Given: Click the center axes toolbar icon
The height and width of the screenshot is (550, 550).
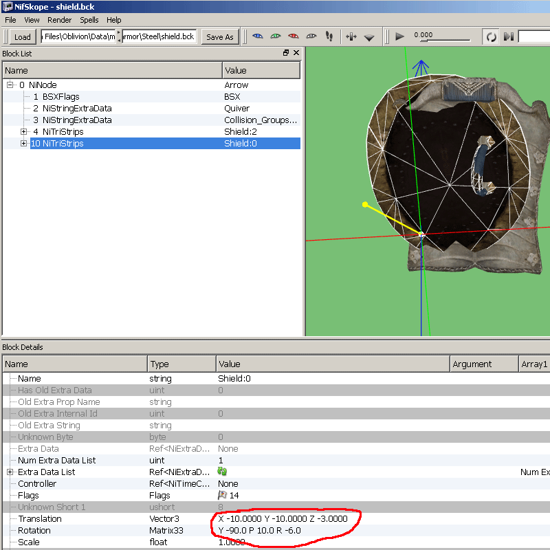Looking at the screenshot, I should tap(351, 36).
